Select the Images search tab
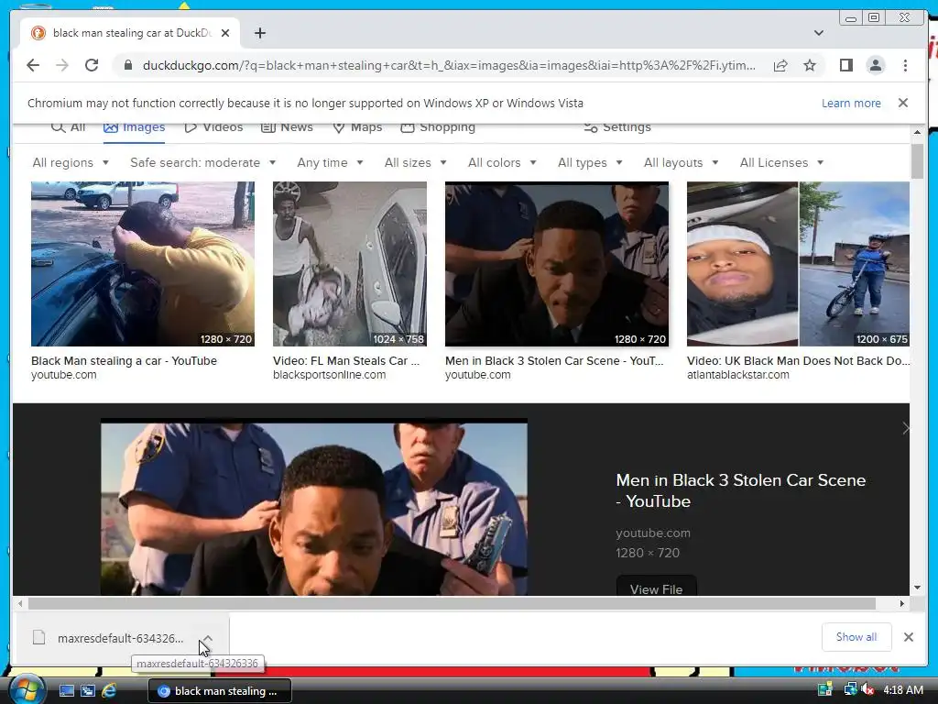The width and height of the screenshot is (938, 704). (134, 126)
